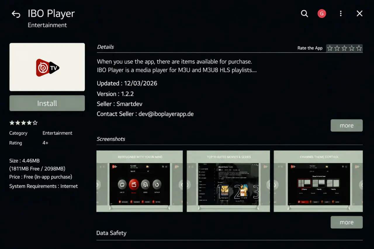Click the M3U playlists description line
Screen dimensions: 374x249
(x=177, y=70)
